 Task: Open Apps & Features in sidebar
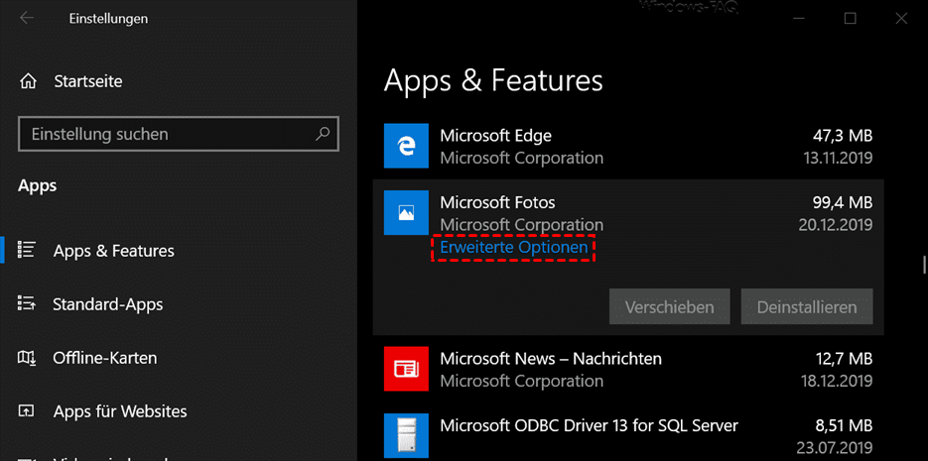[x=113, y=251]
